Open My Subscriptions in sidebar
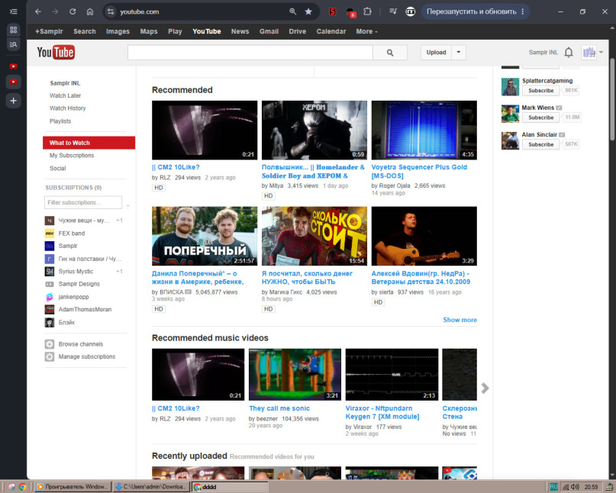 [x=72, y=156]
